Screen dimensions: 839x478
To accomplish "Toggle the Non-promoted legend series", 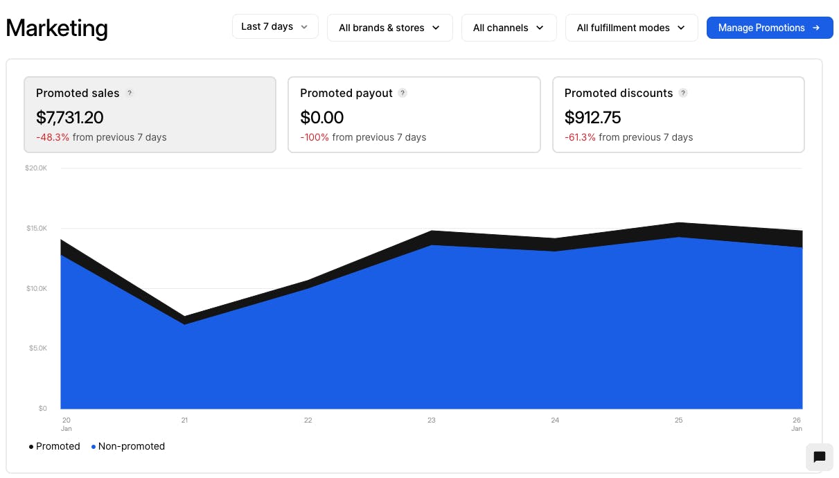I will click(131, 446).
